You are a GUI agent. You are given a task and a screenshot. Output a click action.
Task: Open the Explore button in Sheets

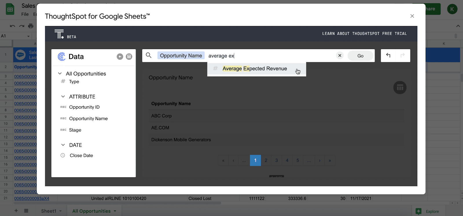tap(427, 211)
